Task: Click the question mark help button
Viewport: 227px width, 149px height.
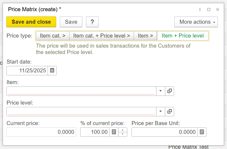Action: tap(92, 22)
